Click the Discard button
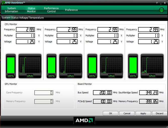The height and width of the screenshot is (128, 168). click(x=159, y=113)
